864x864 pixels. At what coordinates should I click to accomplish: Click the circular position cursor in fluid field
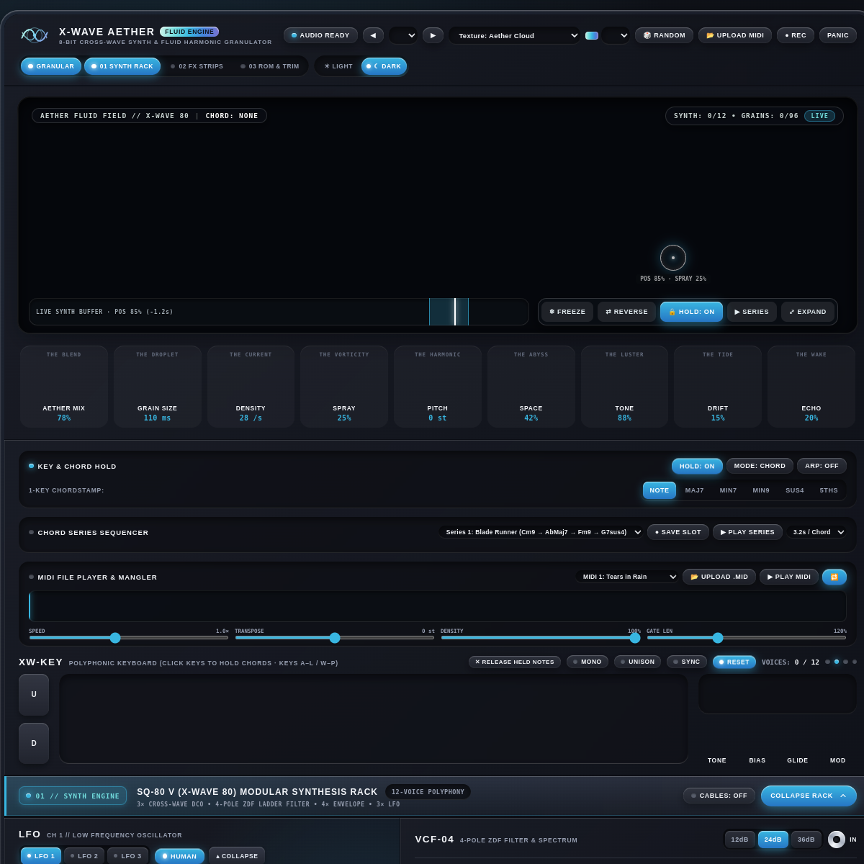pyautogui.click(x=673, y=258)
